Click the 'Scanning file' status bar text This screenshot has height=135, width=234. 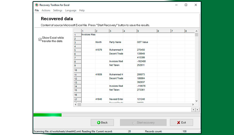point(64,131)
